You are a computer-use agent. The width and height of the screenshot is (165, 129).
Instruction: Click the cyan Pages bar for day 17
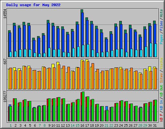pyautogui.click(x=88, y=51)
